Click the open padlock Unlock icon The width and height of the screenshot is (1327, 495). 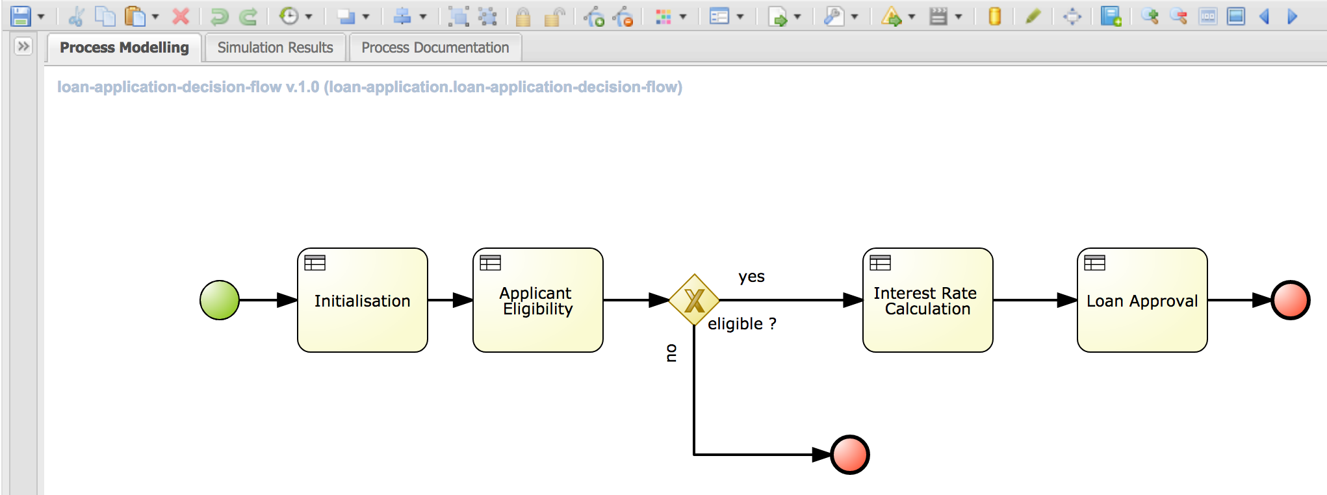553,17
